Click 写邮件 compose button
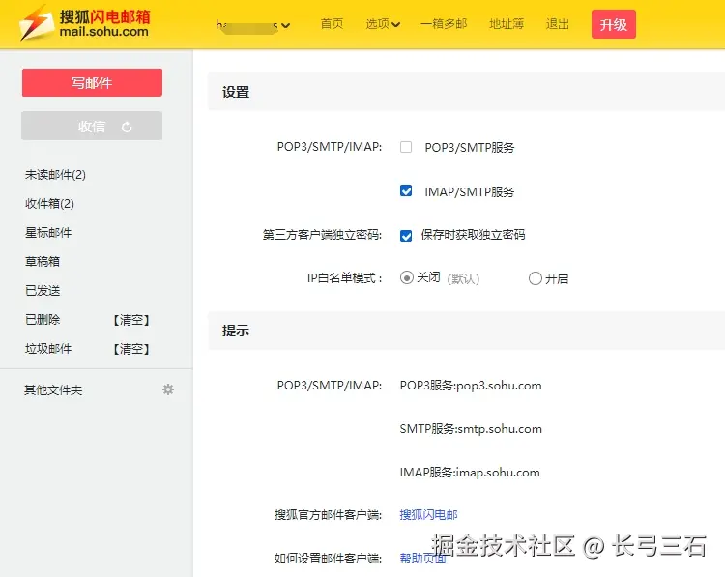Screen dimensions: 725x577 [92, 83]
